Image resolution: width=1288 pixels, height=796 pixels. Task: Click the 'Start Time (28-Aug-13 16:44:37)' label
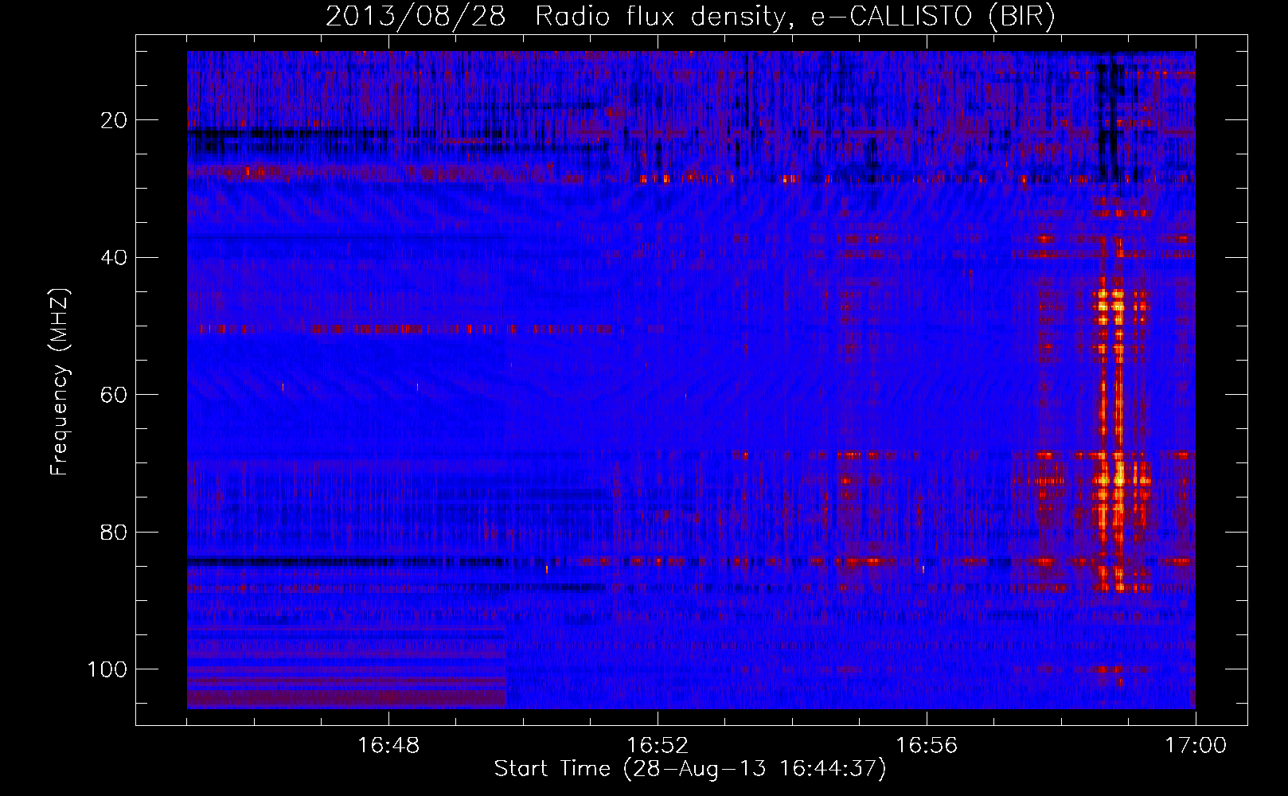pos(690,769)
